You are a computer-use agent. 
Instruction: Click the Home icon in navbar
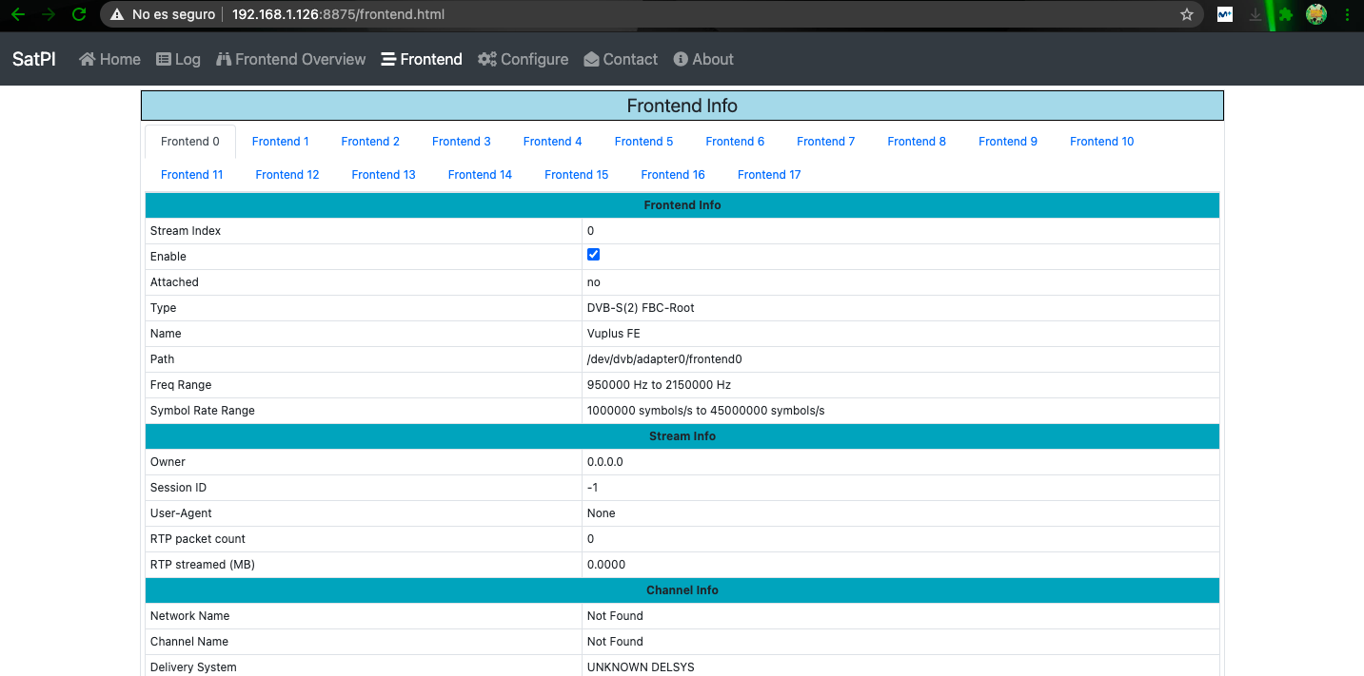(x=88, y=59)
